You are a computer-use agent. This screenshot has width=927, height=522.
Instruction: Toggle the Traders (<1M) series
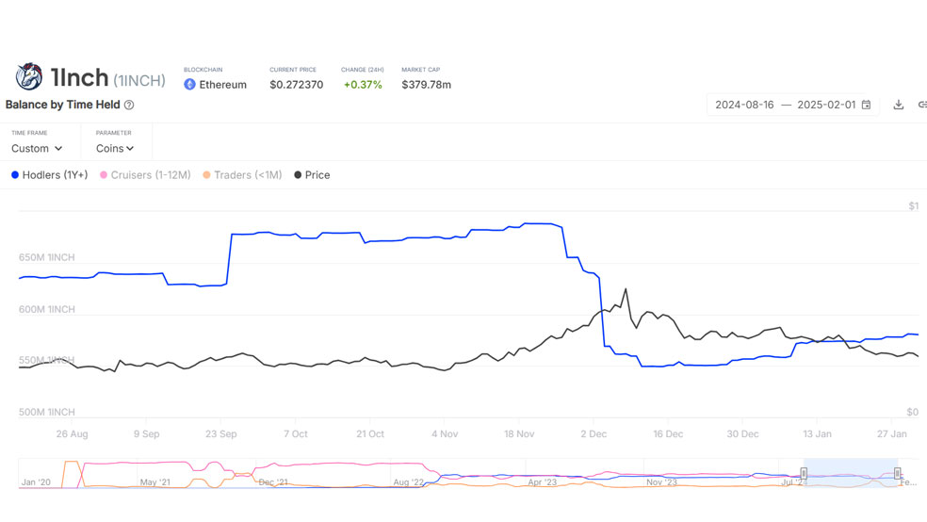pos(242,175)
